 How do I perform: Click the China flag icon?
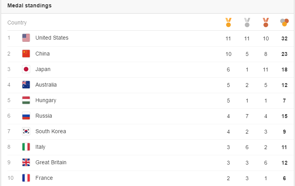coord(26,54)
